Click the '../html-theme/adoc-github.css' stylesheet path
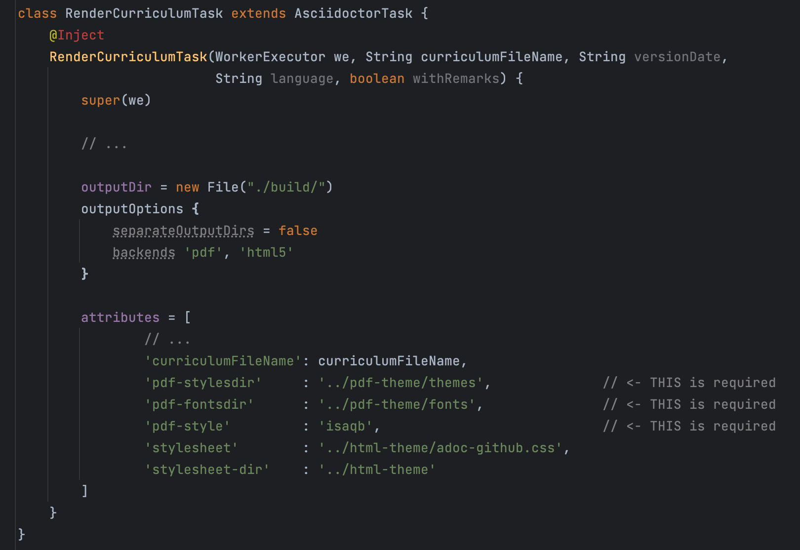The image size is (800, 550). point(440,448)
